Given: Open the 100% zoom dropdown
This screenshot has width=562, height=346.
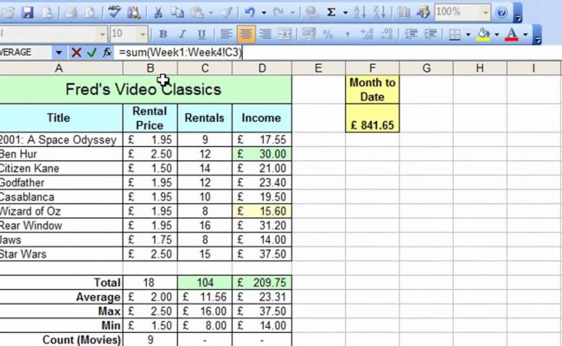Looking at the screenshot, I should click(486, 13).
